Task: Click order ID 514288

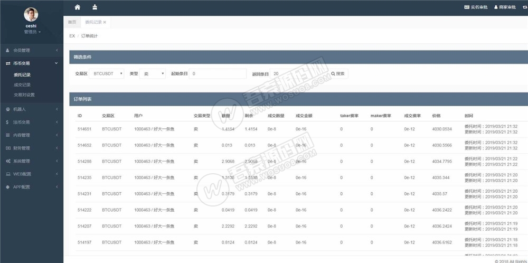Action: pos(84,161)
